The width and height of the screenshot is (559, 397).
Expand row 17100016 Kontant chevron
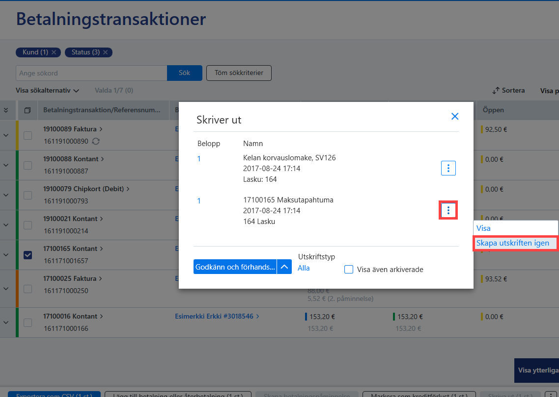[x=6, y=323]
